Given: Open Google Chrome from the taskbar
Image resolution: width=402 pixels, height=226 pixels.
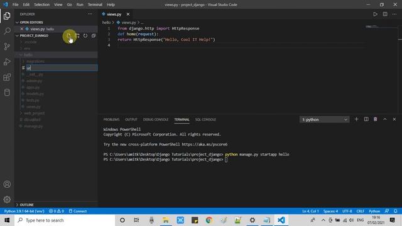Looking at the screenshot, I should [209, 220].
